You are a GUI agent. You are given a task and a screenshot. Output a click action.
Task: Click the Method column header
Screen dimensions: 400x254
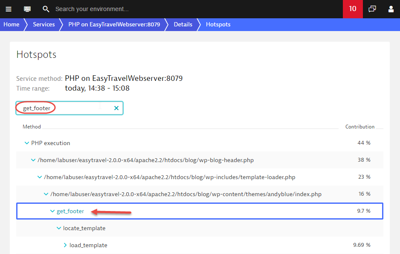click(x=32, y=127)
